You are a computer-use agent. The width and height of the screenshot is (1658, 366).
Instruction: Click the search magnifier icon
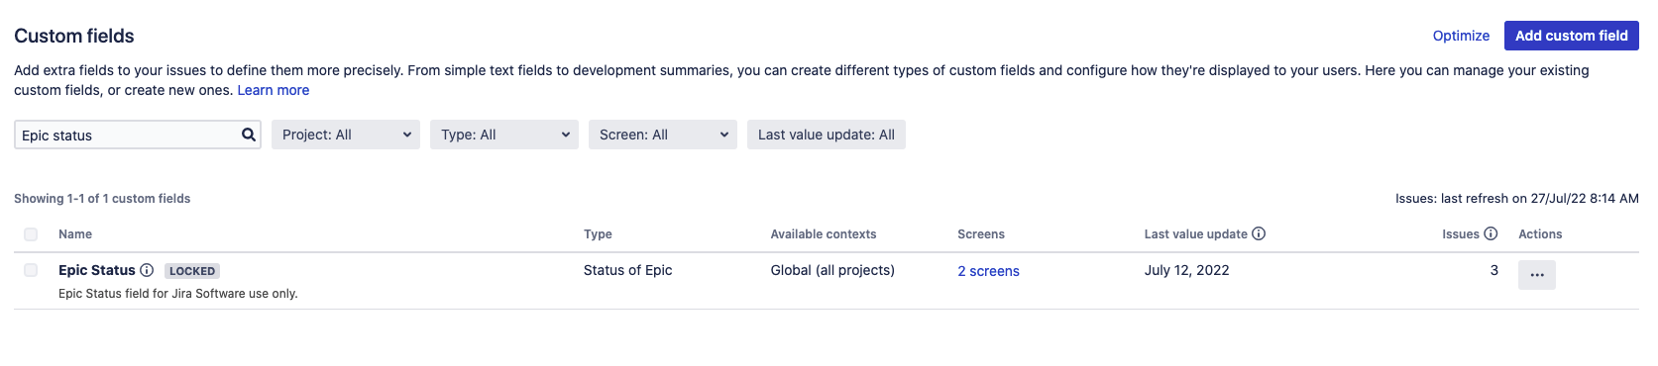249,135
